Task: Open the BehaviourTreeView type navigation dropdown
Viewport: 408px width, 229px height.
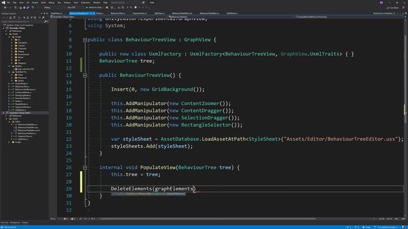Action: (x=231, y=17)
